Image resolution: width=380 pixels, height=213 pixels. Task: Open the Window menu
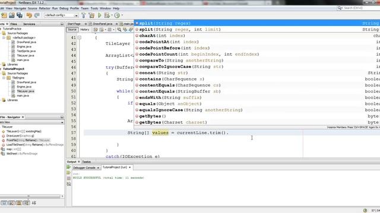105,8
